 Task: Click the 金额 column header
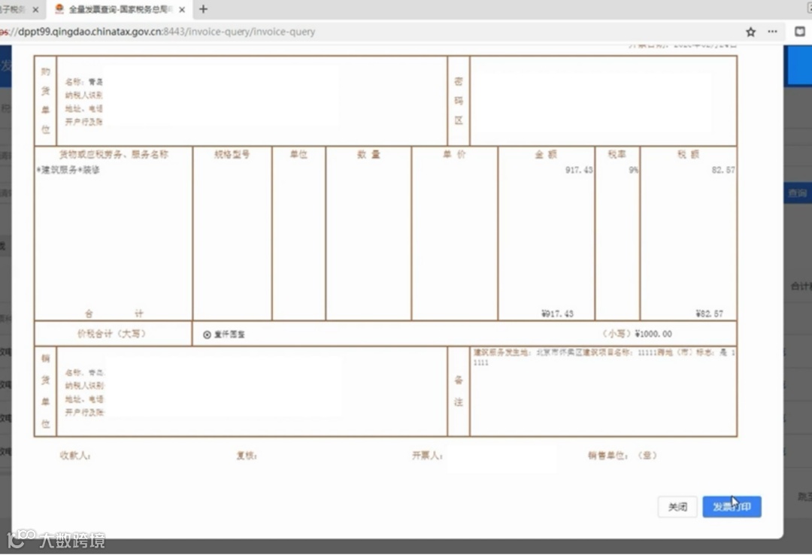[x=546, y=154]
